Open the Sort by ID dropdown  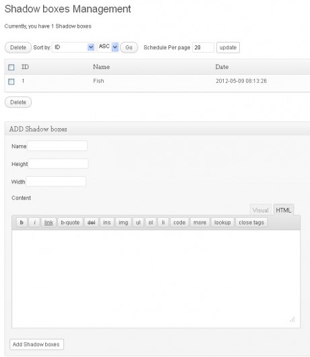coord(73,47)
